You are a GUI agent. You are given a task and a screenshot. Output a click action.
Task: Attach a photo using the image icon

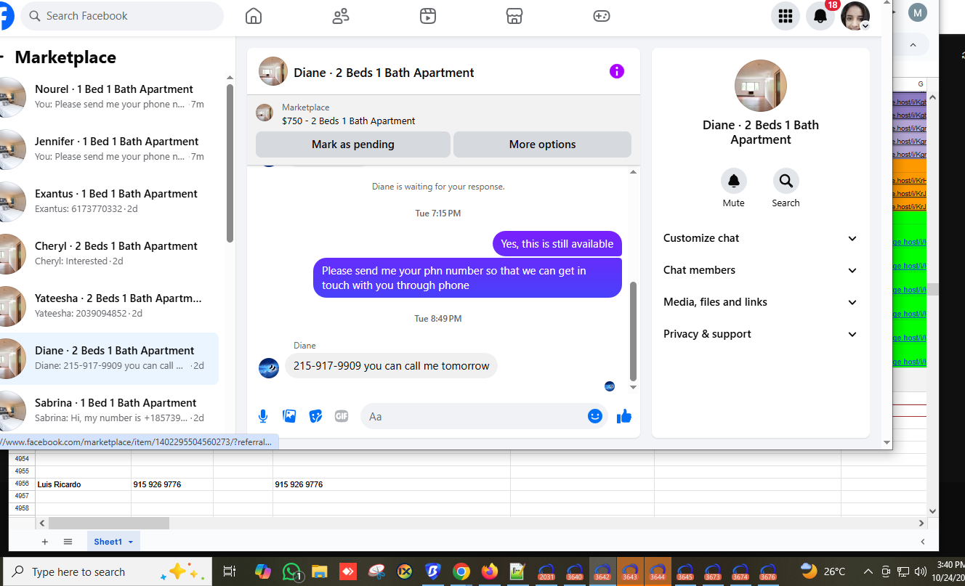pyautogui.click(x=289, y=416)
